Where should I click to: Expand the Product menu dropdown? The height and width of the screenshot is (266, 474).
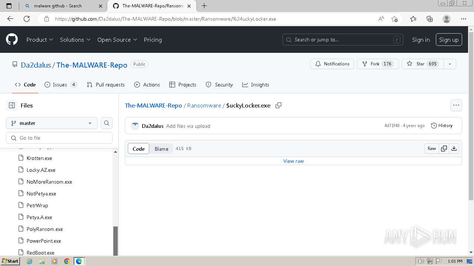pyautogui.click(x=40, y=40)
